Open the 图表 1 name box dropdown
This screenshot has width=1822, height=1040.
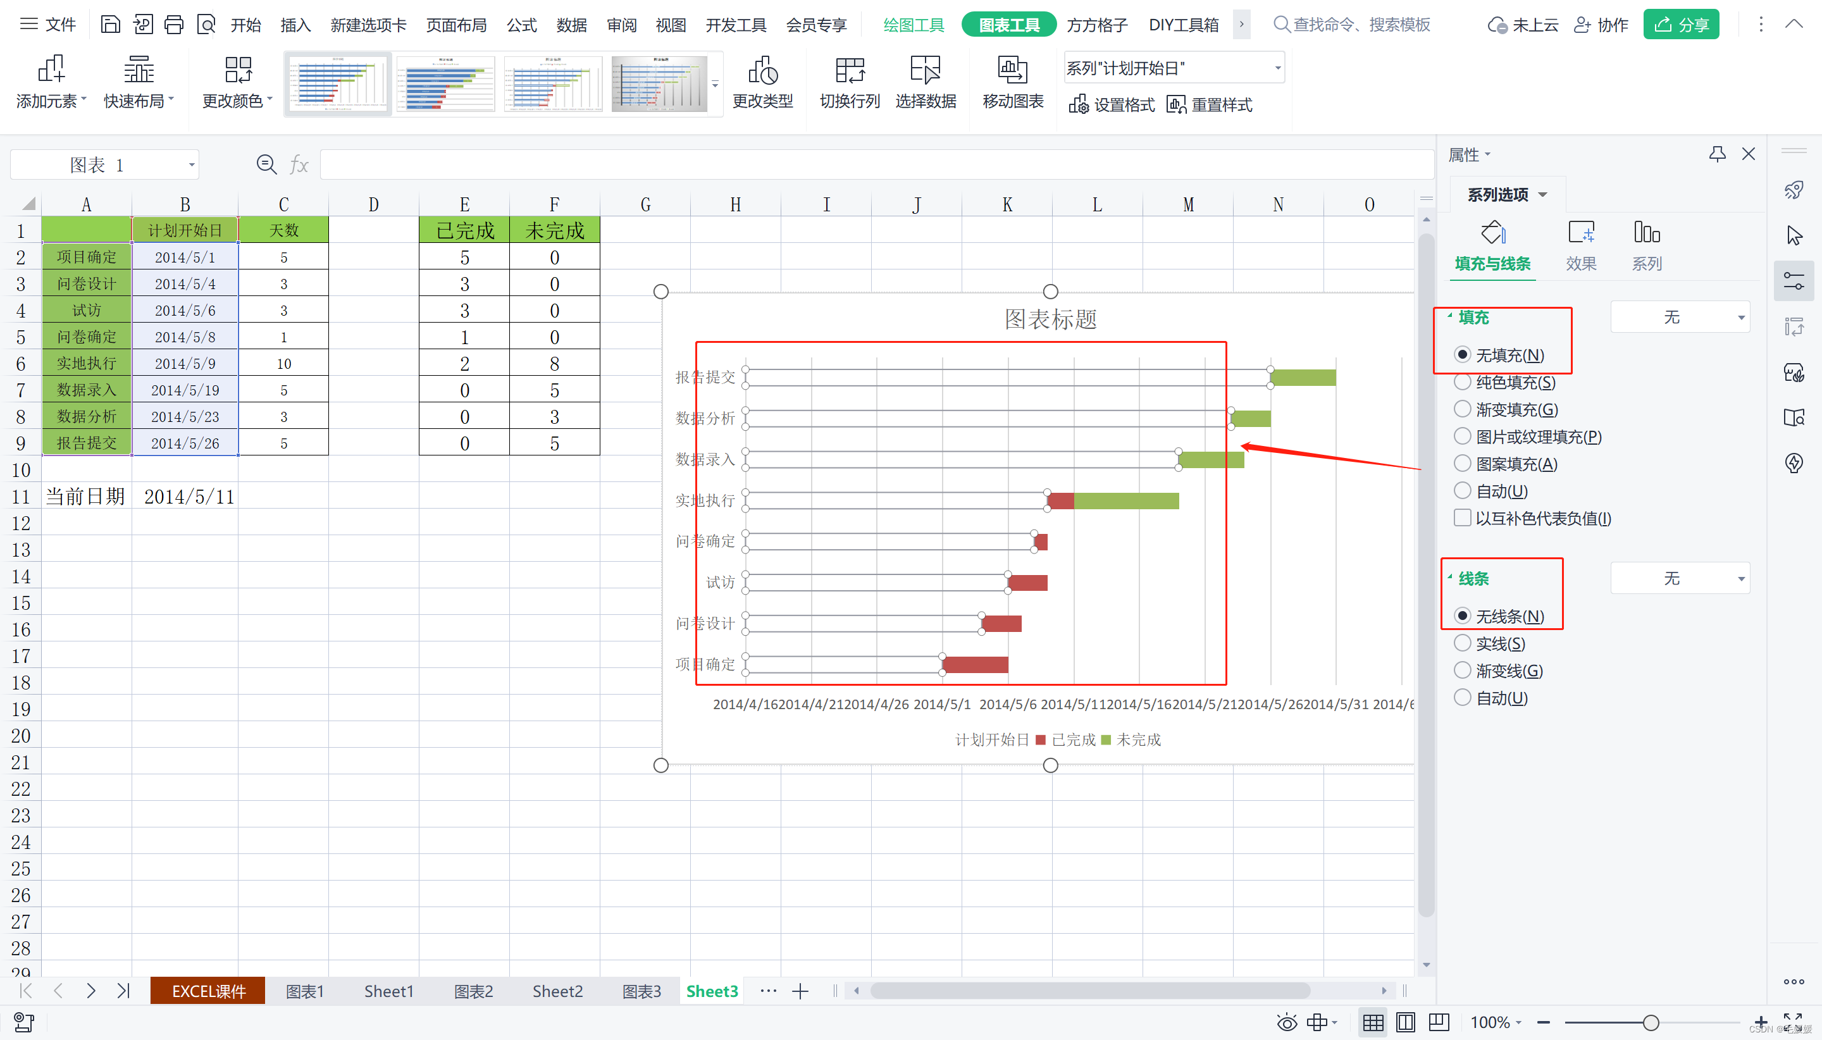pos(192,165)
